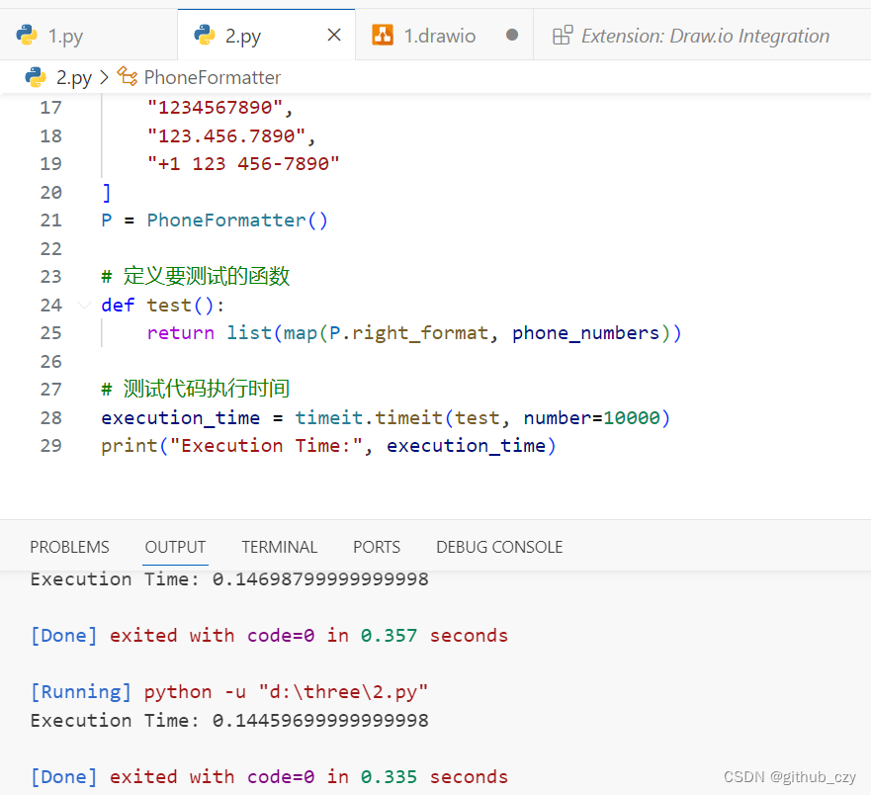Click the return keyword on line 25
This screenshot has width=871, height=795.
181,333
